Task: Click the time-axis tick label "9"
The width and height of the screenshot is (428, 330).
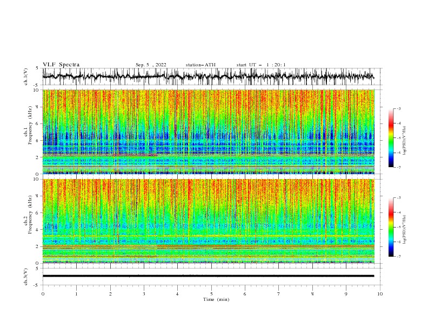Action: pos(346,294)
